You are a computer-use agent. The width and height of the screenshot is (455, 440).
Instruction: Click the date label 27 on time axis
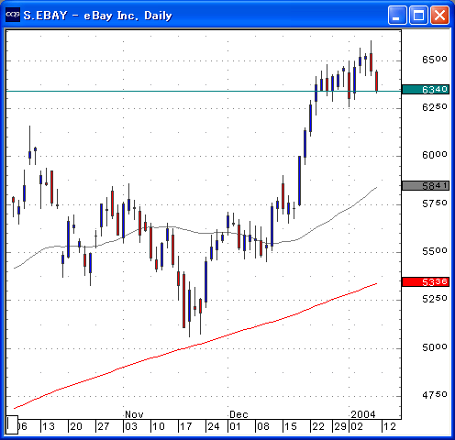click(104, 426)
